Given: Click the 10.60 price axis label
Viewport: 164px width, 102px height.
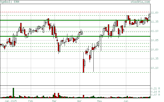Looking at the screenshot, I should tap(154, 49).
